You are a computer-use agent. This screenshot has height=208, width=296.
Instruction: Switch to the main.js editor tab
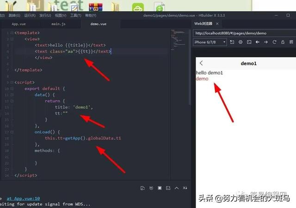click(59, 24)
